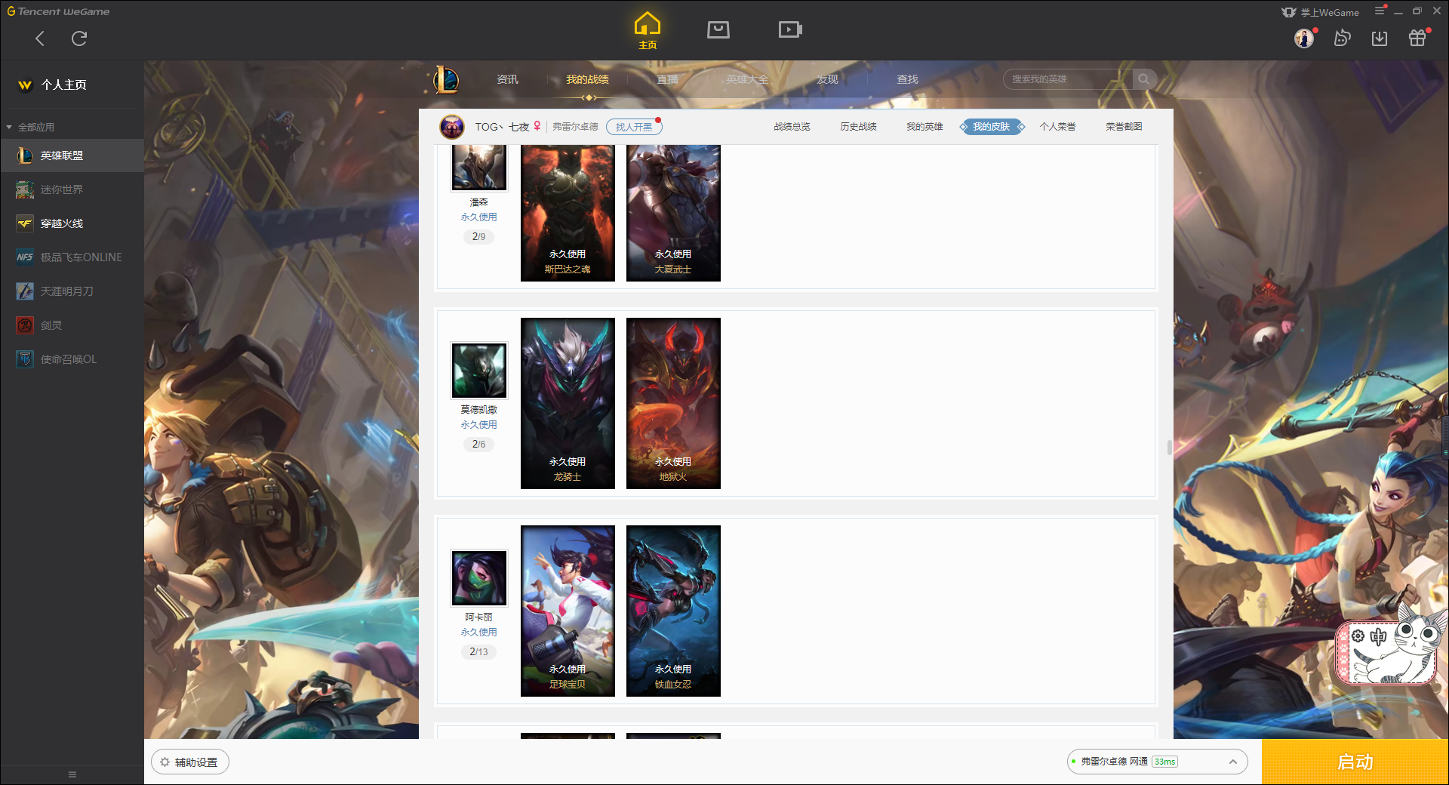Screen dimensions: 1449x785
Task: Click the League of Legends logo
Action: point(445,79)
